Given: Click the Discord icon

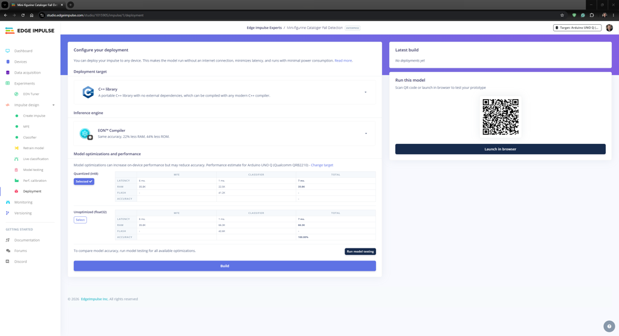Looking at the screenshot, I should [x=7, y=262].
